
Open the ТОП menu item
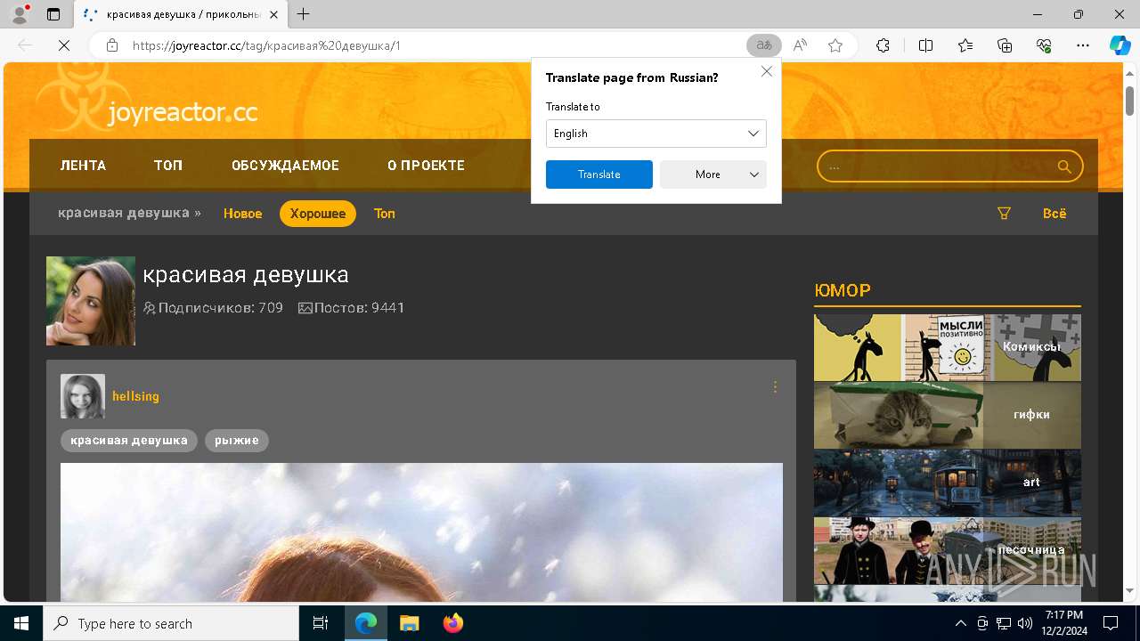click(168, 166)
